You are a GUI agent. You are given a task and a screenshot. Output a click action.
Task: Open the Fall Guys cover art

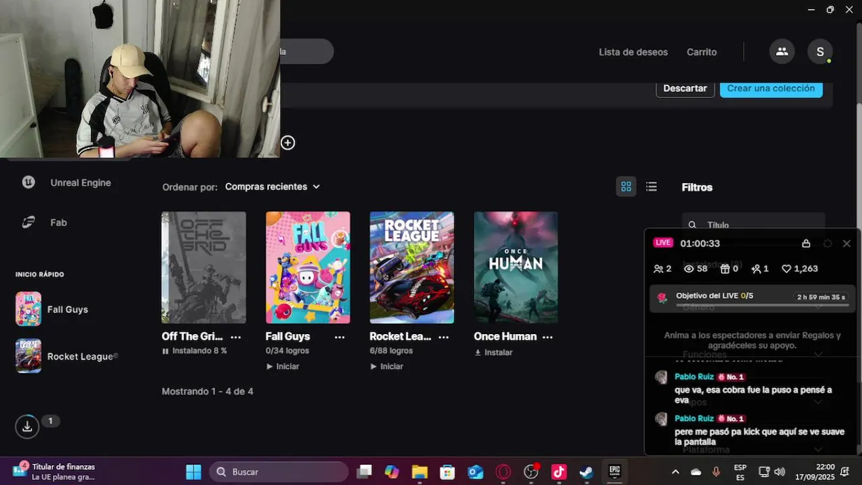point(308,267)
